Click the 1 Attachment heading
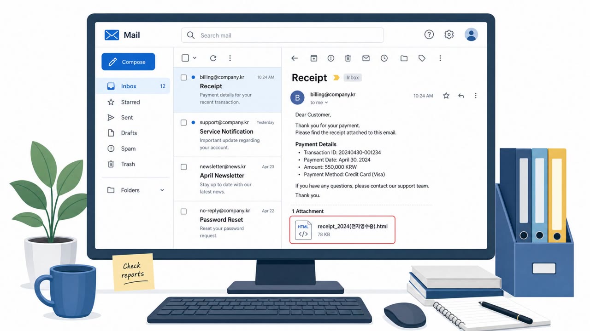The image size is (590, 331). pos(308,211)
